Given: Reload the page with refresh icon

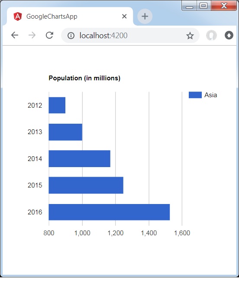Looking at the screenshot, I should tap(49, 35).
